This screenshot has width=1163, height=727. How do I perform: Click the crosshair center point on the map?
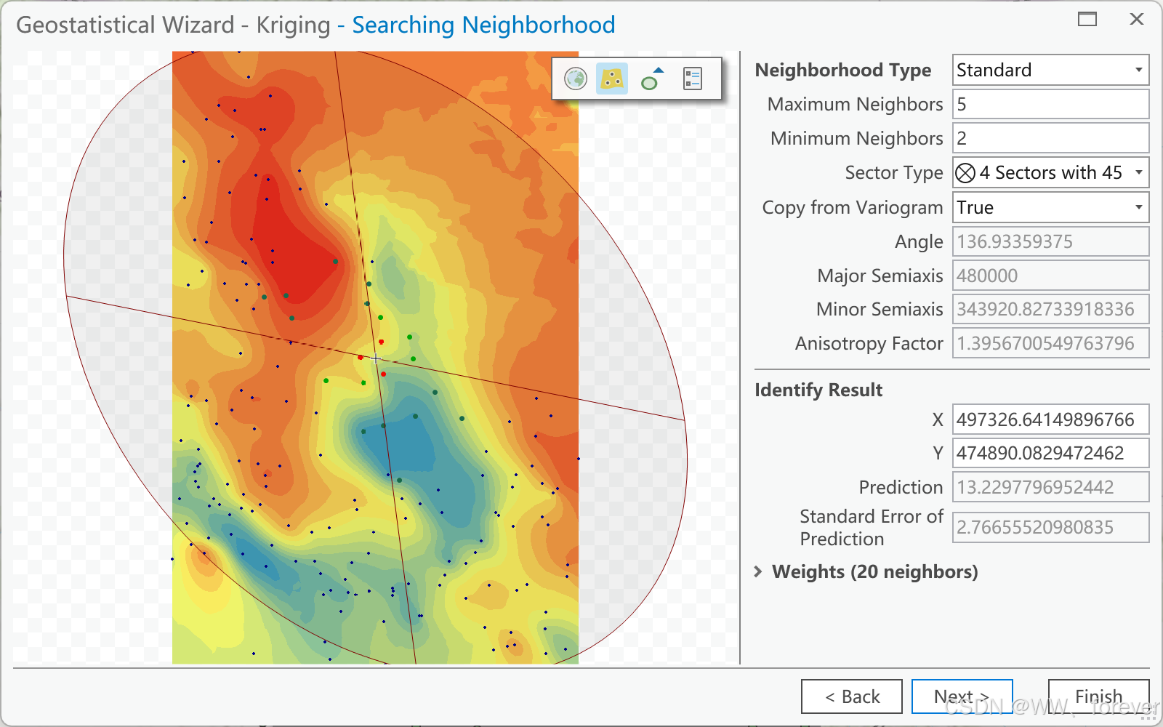(x=376, y=358)
